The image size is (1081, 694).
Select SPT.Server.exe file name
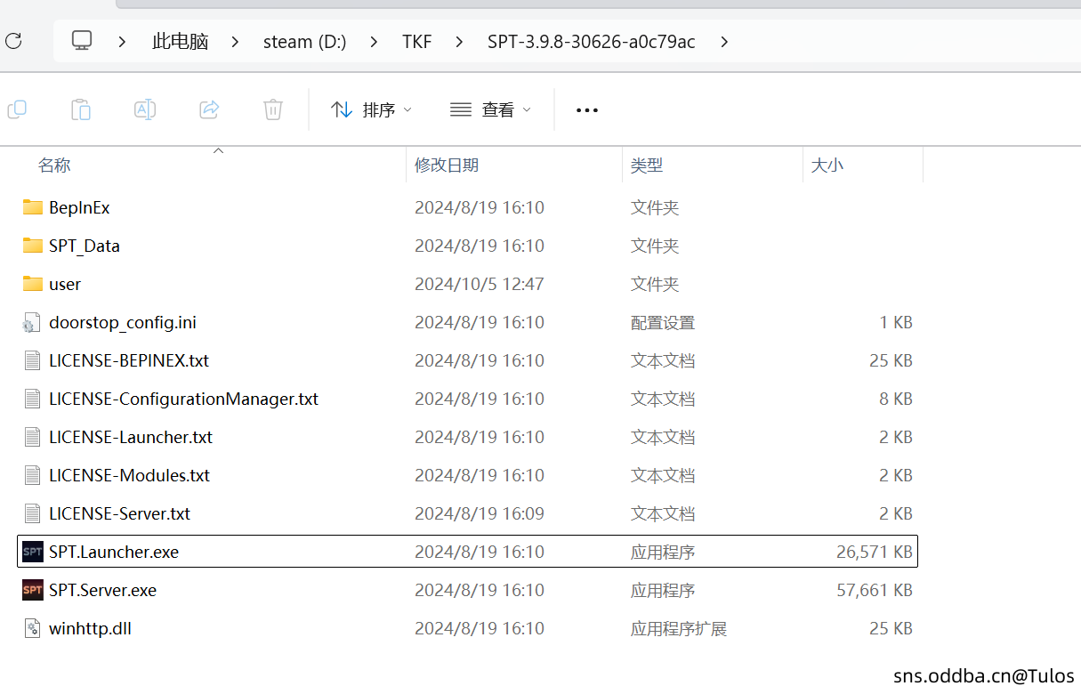point(103,590)
